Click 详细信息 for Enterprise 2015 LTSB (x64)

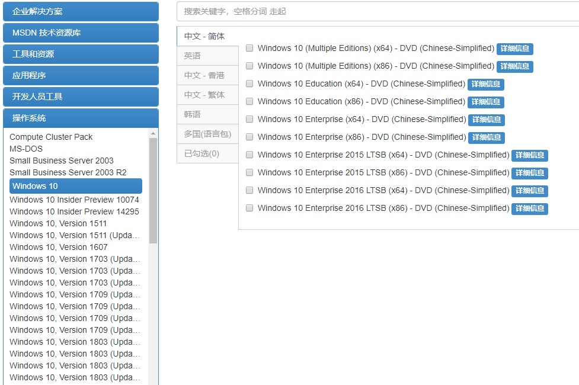tap(530, 155)
